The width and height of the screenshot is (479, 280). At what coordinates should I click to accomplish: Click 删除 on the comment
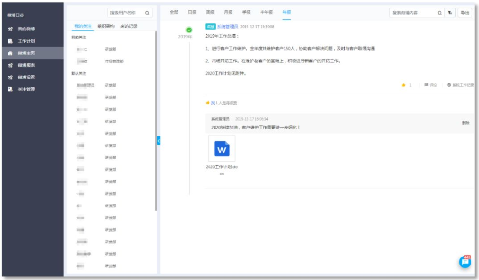tap(465, 123)
